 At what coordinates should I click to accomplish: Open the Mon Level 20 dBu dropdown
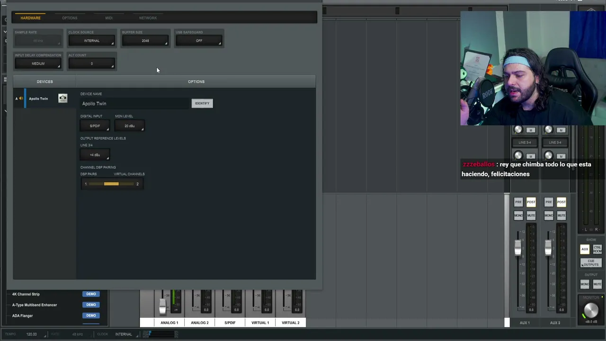[x=129, y=126]
